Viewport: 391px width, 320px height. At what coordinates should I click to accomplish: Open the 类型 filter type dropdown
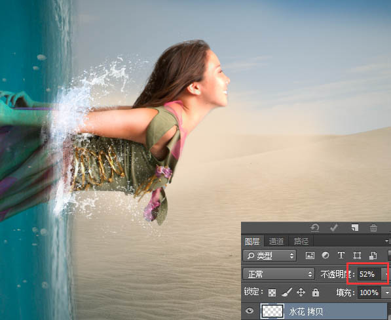tap(269, 255)
